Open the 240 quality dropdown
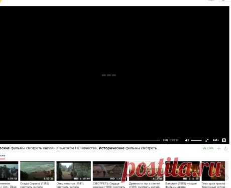The image size is (231, 188). click(x=216, y=140)
